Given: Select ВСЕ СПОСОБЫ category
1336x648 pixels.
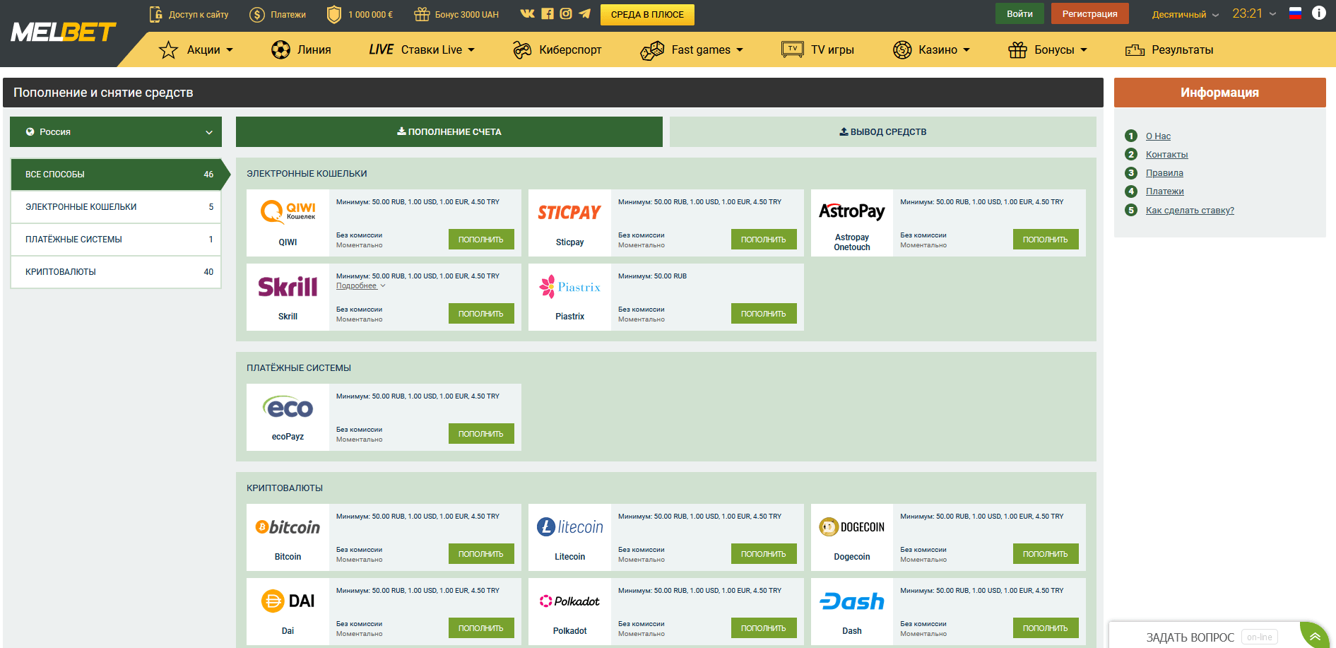Looking at the screenshot, I should pyautogui.click(x=117, y=175).
